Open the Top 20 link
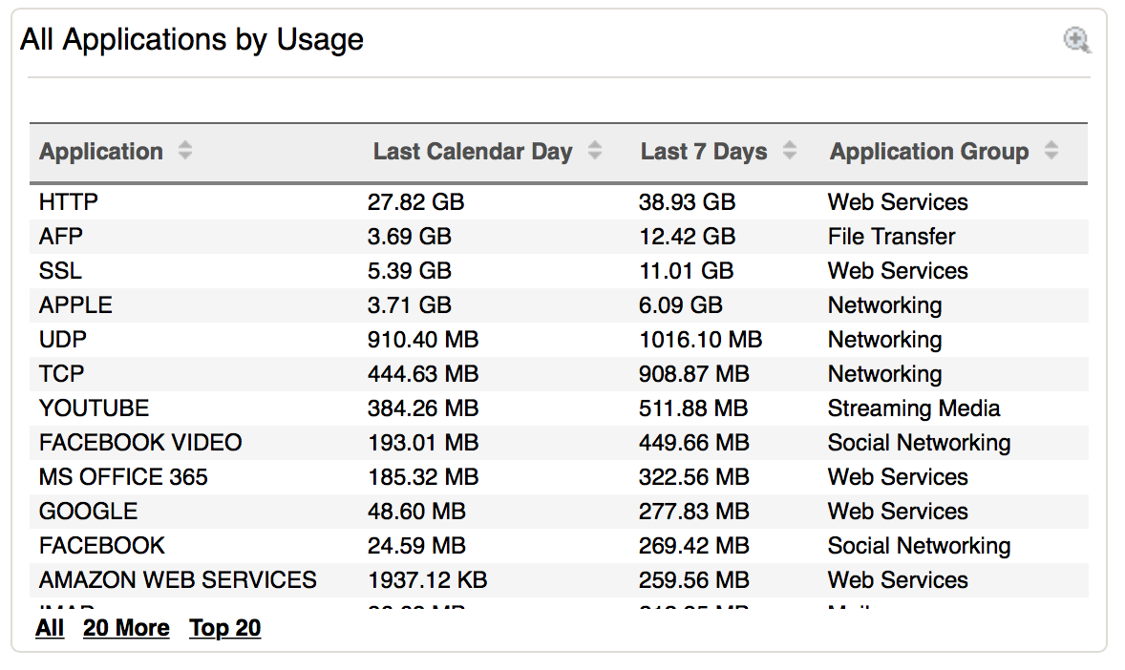Screen dimensions: 1125x670 pos(224,628)
